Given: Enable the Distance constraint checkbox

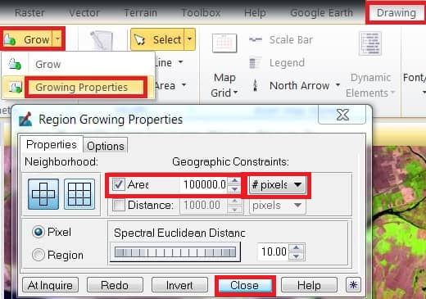Looking at the screenshot, I should 118,205.
